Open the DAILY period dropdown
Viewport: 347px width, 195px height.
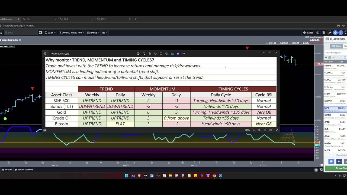coord(50,32)
